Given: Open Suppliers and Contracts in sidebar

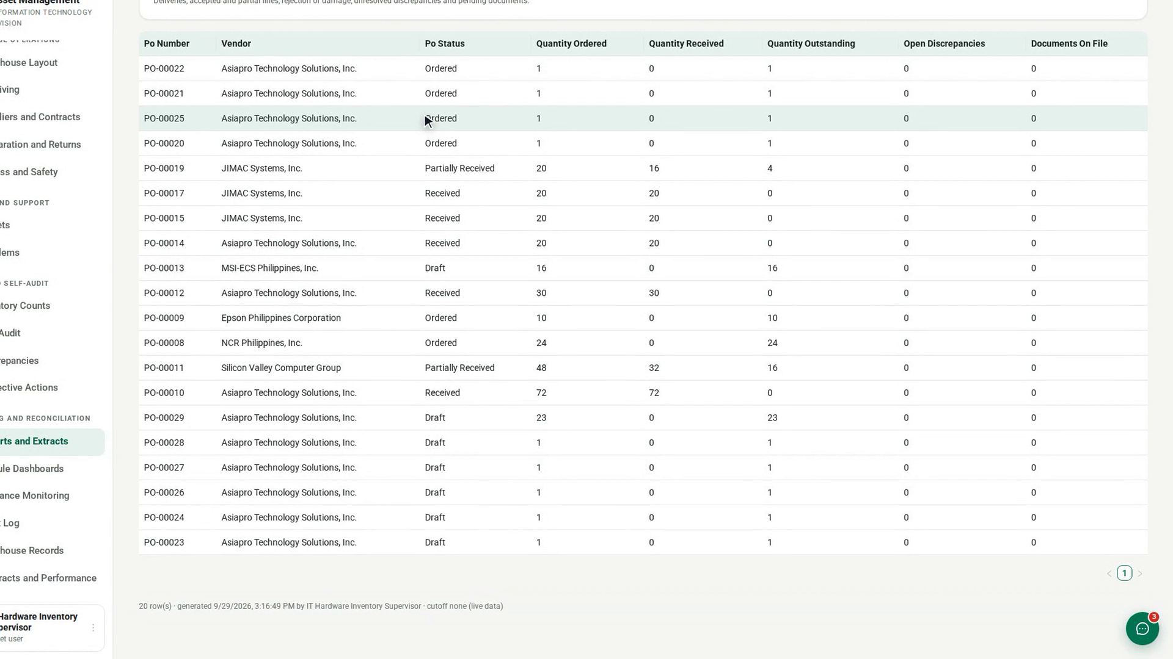Looking at the screenshot, I should click(x=40, y=117).
